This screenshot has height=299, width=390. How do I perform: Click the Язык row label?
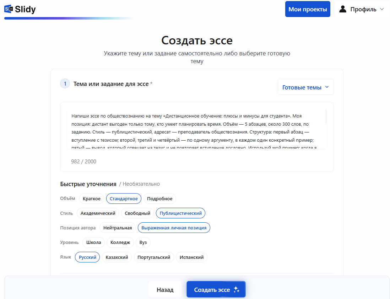(x=66, y=257)
